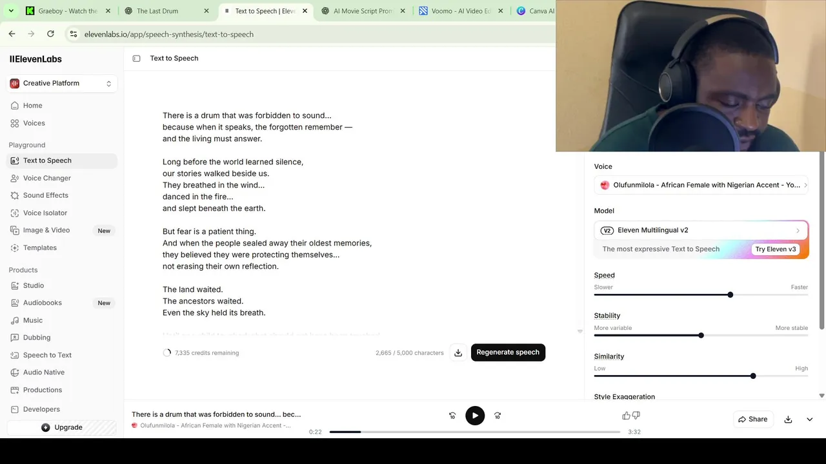Image resolution: width=826 pixels, height=464 pixels.
Task: Click the Regenerate speech button
Action: [x=508, y=353]
